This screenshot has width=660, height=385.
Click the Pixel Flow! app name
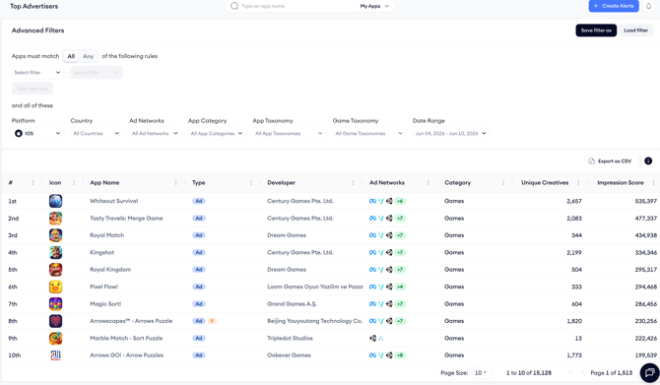(x=104, y=287)
